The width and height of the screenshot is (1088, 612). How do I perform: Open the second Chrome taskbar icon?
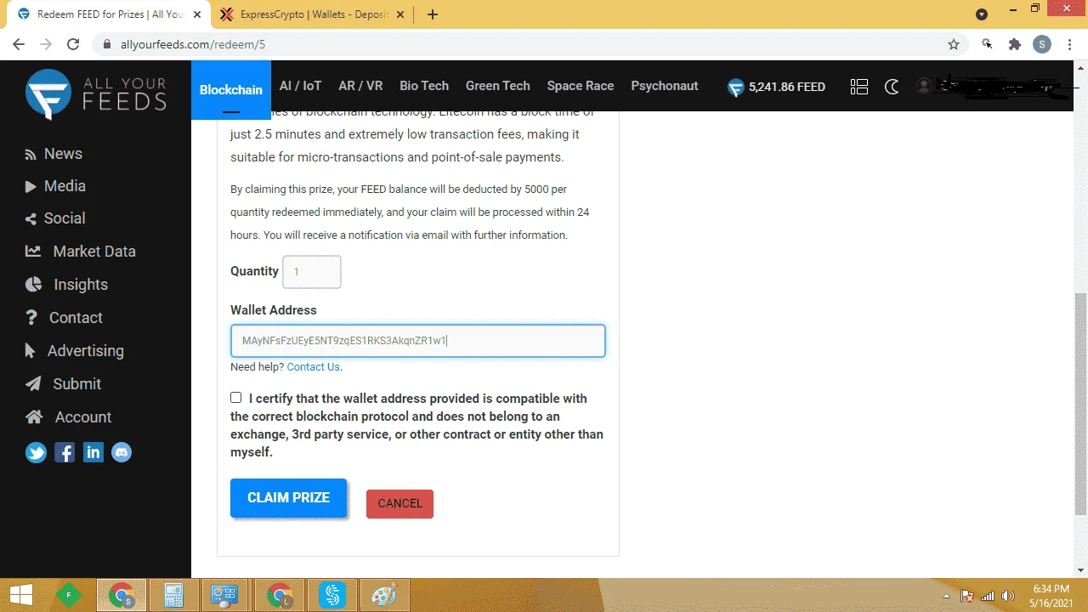280,595
